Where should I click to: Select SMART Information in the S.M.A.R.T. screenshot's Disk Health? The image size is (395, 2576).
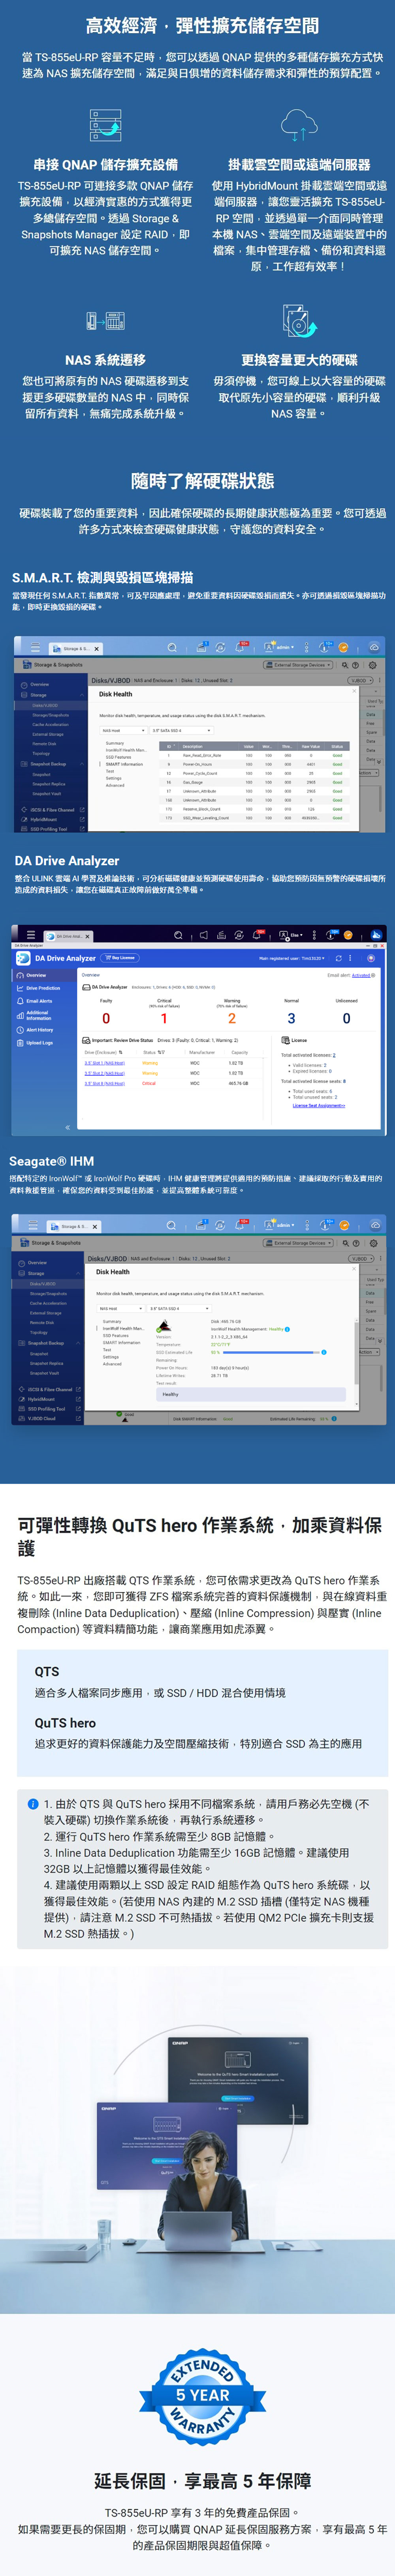point(124,764)
